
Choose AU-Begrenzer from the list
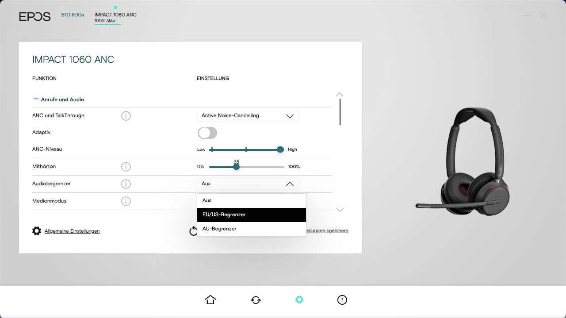[251, 229]
